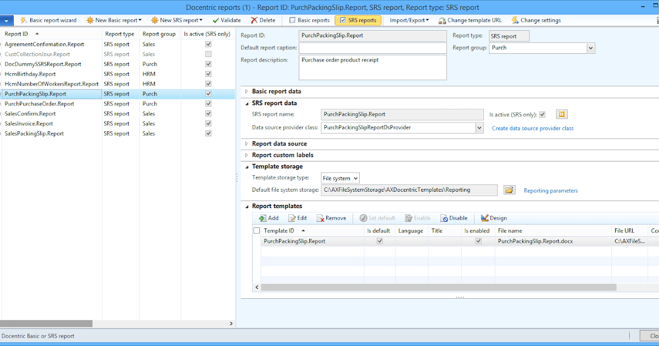Click the Validate toolbar button
Viewport: 659px width, 346px height.
pos(226,20)
